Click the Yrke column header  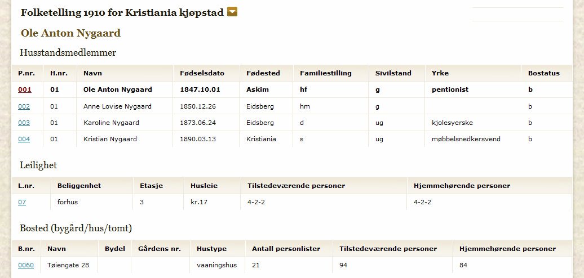[440, 73]
